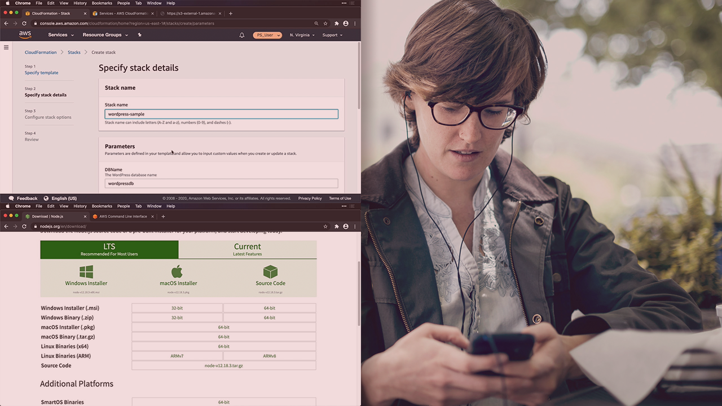Screen dimensions: 722x406
Task: Click the Source Code box icon
Action: 270,271
